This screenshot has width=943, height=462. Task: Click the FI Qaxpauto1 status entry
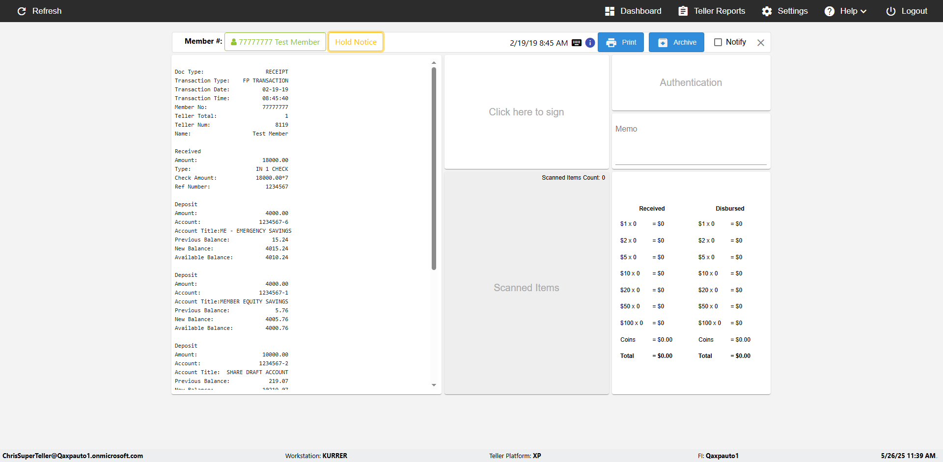pos(718,456)
